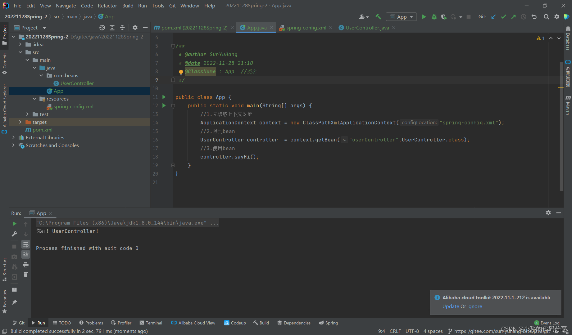This screenshot has width=572, height=335.
Task: Run with coverage shield icon
Action: point(444,17)
